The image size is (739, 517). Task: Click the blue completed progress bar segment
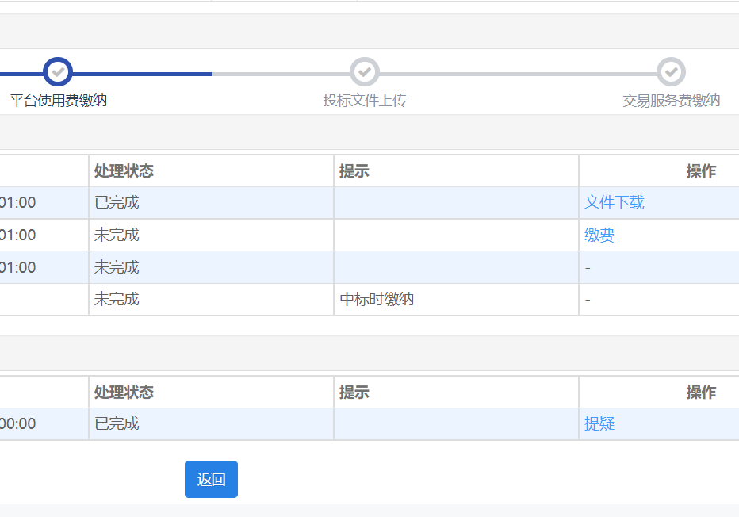(x=143, y=74)
